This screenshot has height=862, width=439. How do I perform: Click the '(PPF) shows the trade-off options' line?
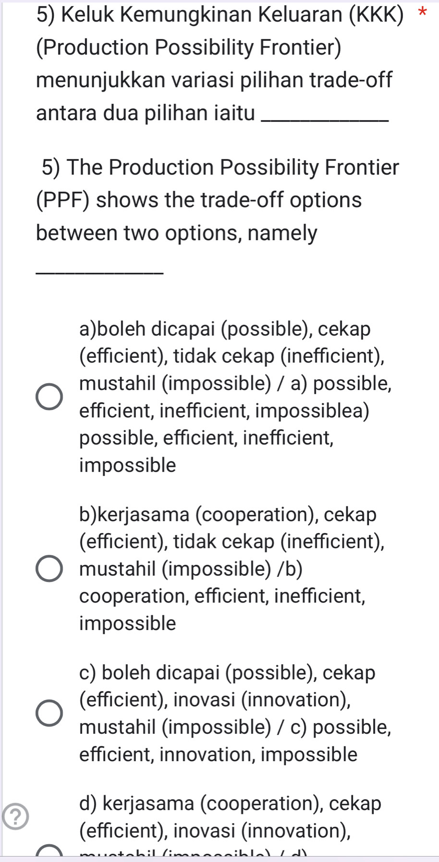pos(199,200)
